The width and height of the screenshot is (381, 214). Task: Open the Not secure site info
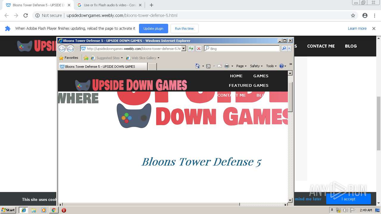pyautogui.click(x=49, y=15)
